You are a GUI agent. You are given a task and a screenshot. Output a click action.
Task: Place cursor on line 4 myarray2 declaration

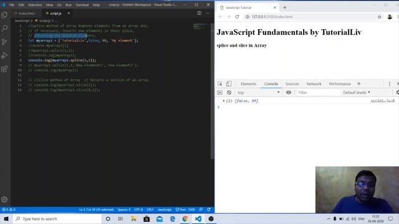click(x=83, y=40)
